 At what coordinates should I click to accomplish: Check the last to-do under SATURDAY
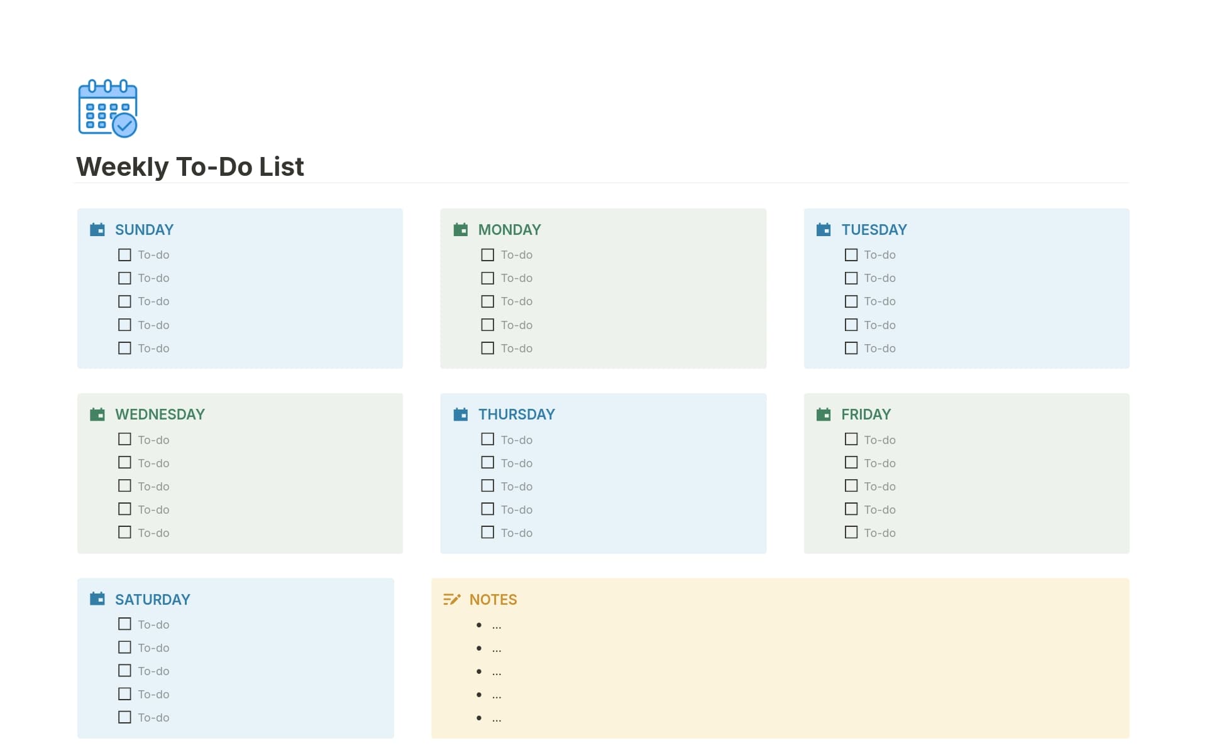pyautogui.click(x=124, y=717)
